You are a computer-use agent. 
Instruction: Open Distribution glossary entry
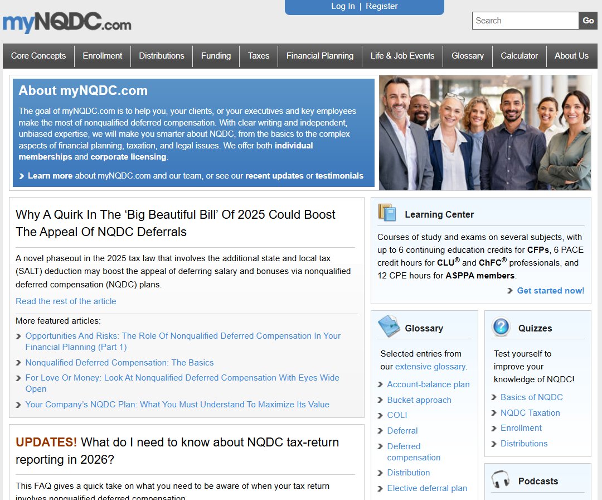tap(409, 473)
